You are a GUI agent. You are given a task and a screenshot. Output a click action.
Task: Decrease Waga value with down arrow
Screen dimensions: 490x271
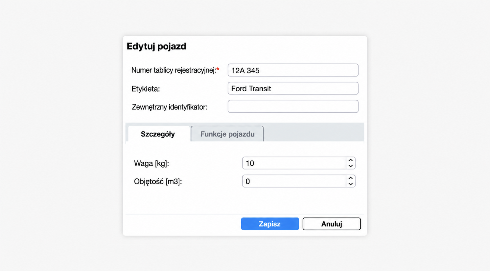pyautogui.click(x=351, y=166)
